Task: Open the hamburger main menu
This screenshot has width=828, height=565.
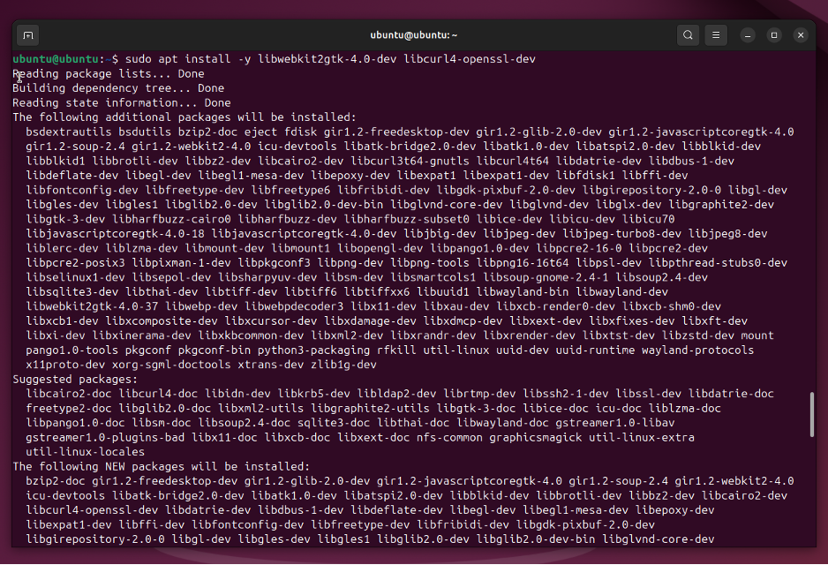Action: [717, 35]
